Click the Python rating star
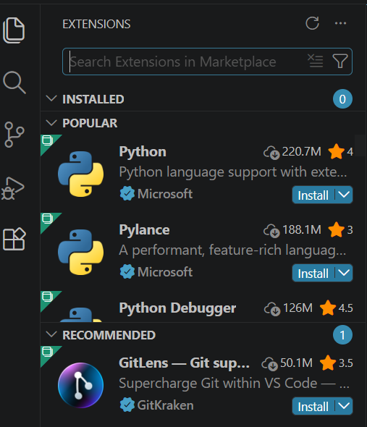The image size is (367, 427). 336,152
